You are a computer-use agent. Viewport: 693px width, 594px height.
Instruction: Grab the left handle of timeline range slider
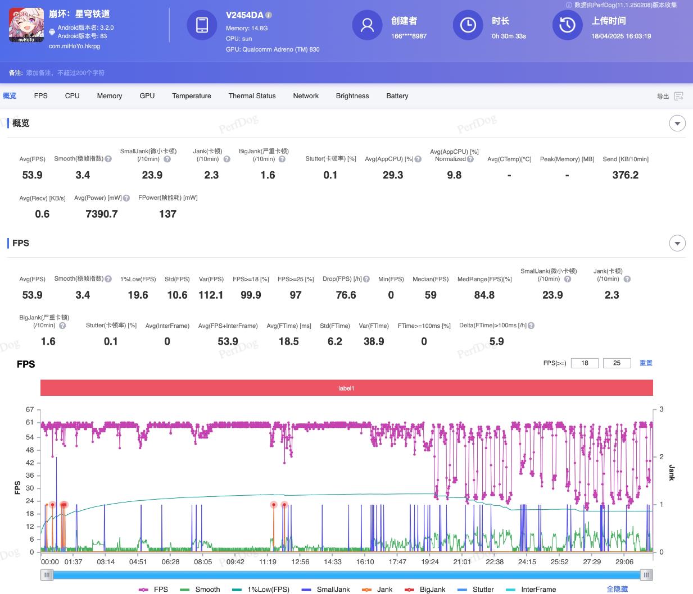point(47,574)
